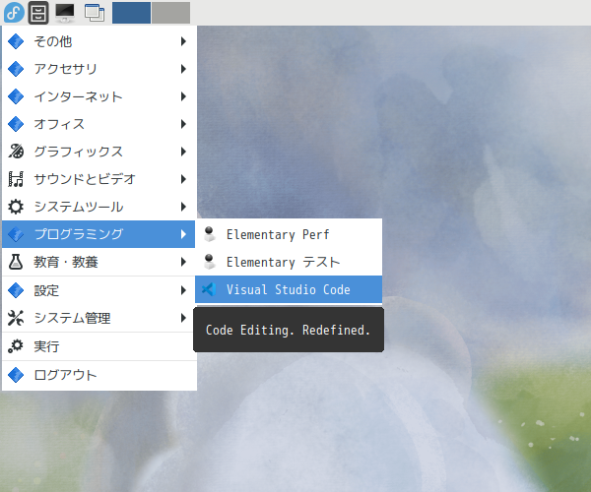Open the サウンドとビデオ menu category
The width and height of the screenshot is (591, 492).
pos(99,179)
